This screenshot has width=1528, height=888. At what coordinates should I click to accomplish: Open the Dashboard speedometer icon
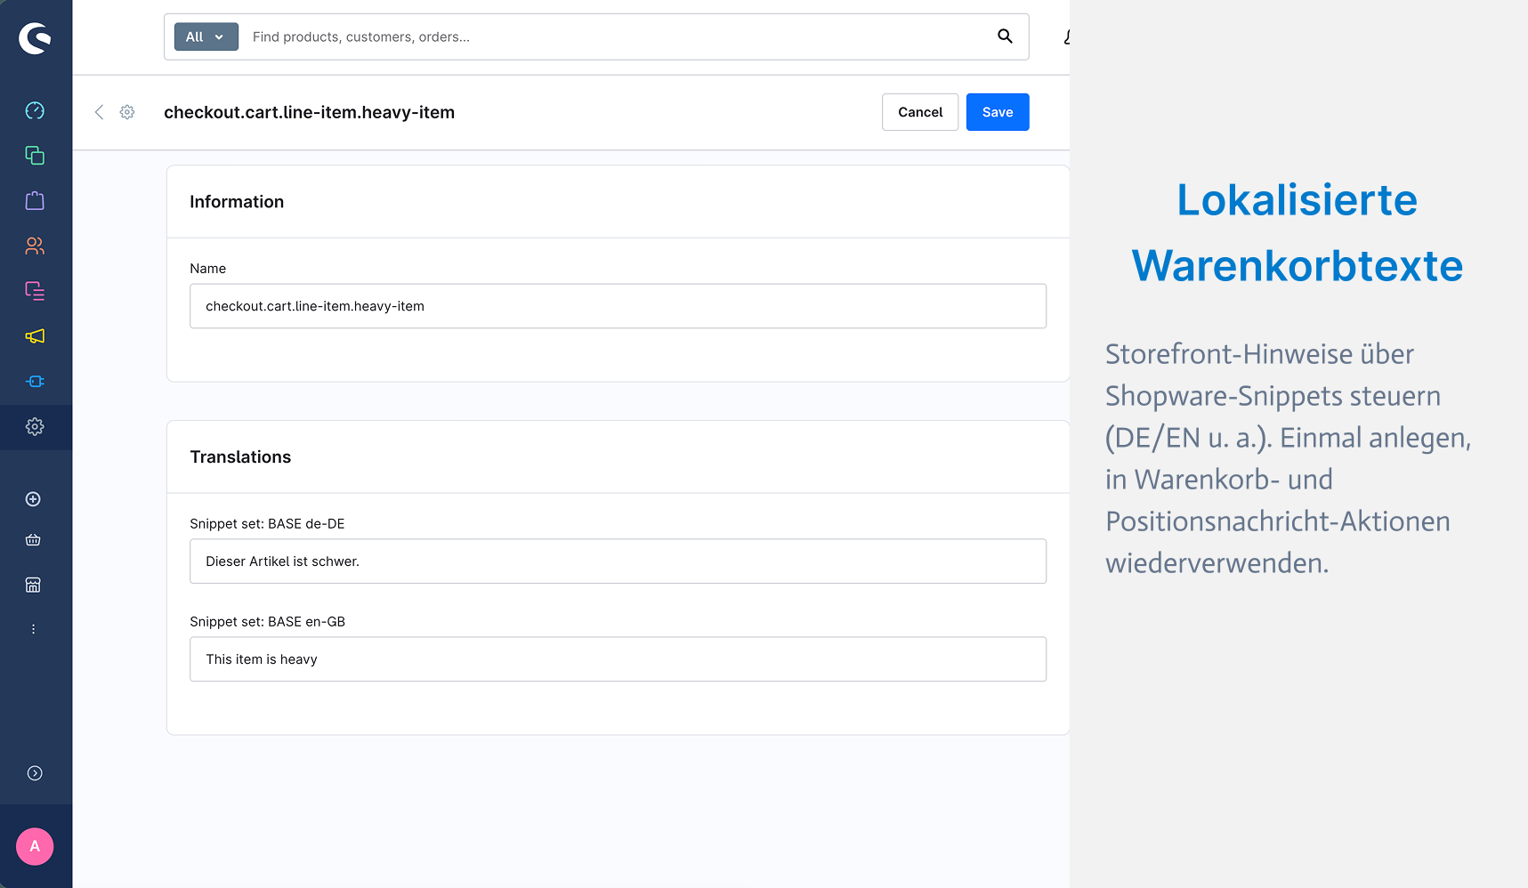(x=35, y=110)
